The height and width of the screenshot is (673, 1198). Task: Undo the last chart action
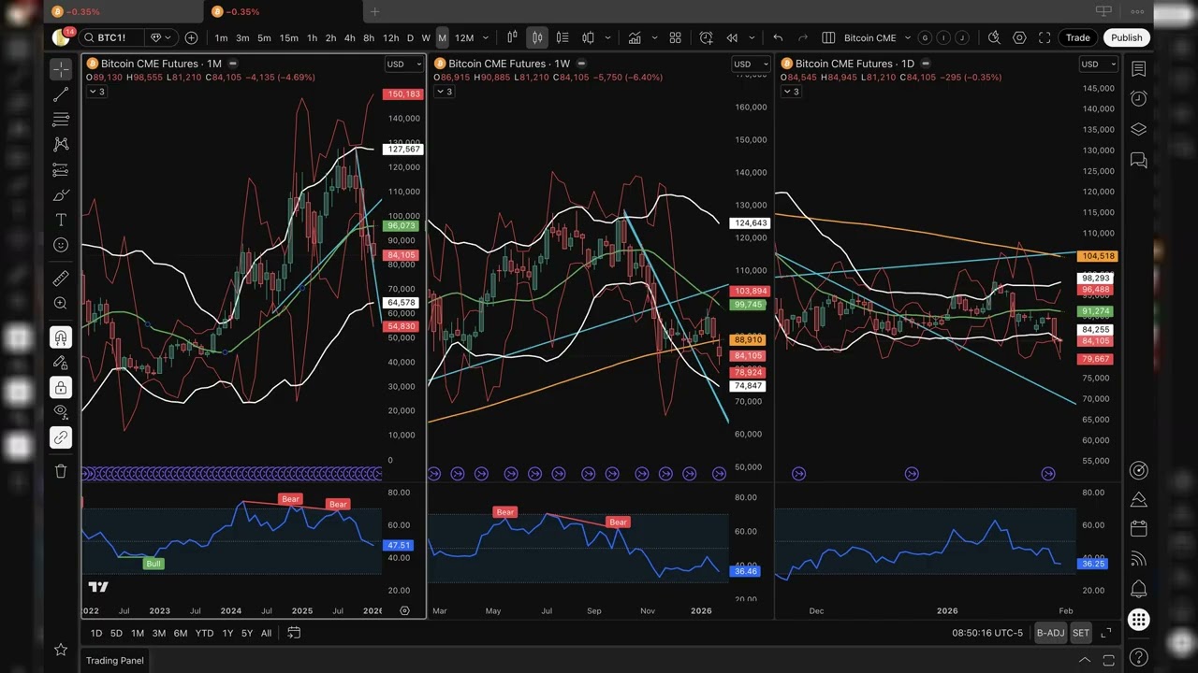tap(778, 37)
